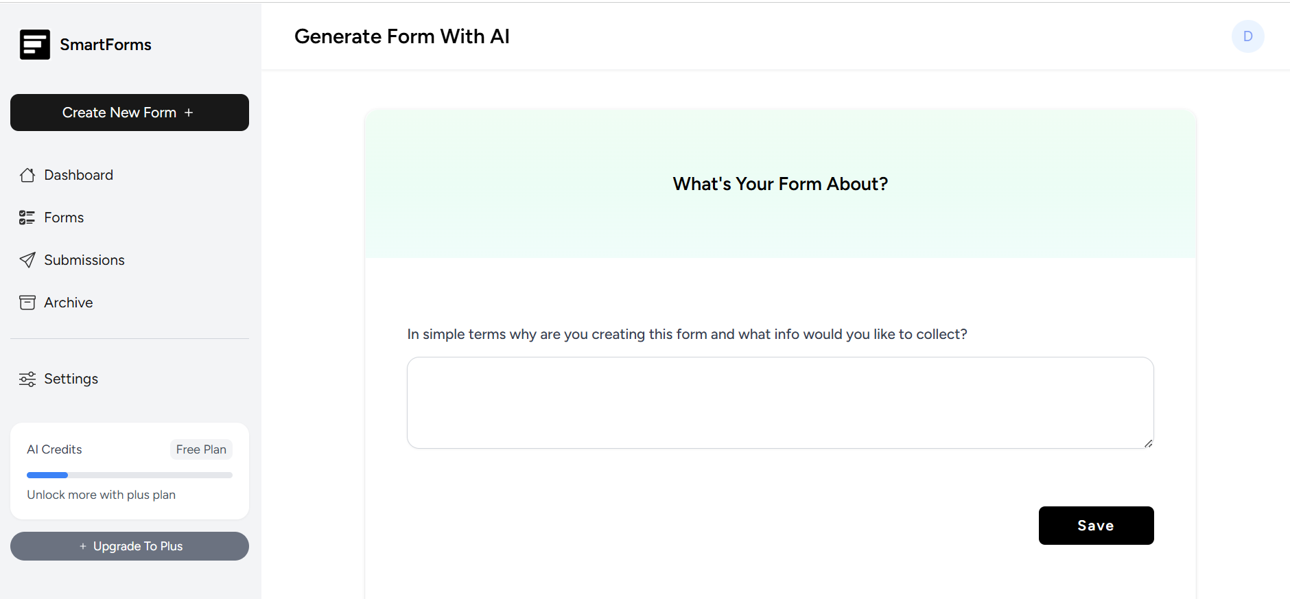Click the Submissions paper plane icon
Image resolution: width=1290 pixels, height=599 pixels.
click(27, 259)
